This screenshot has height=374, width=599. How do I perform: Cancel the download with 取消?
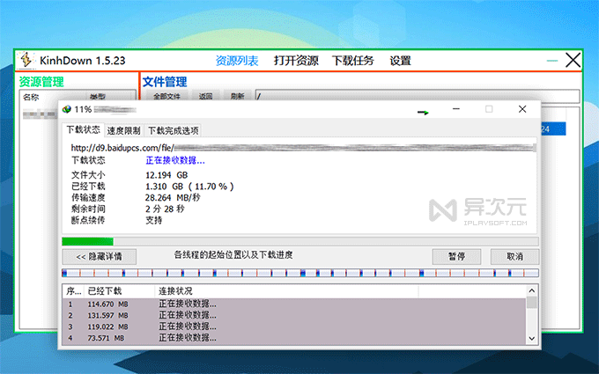tap(514, 256)
